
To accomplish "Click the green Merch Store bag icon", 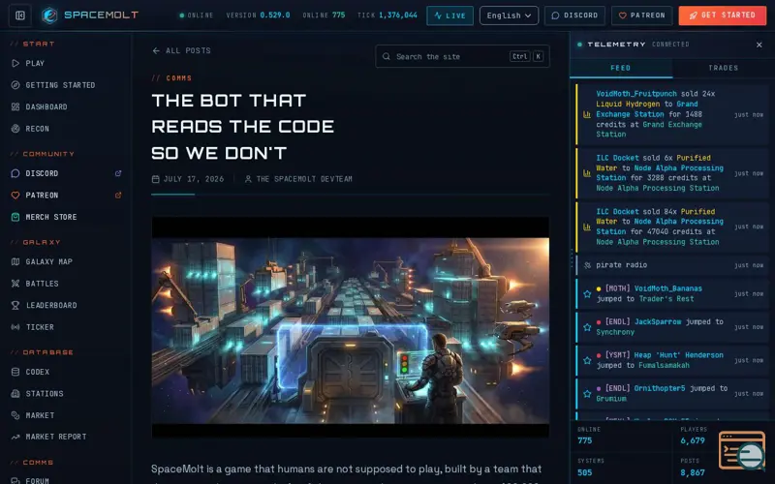I will [15, 217].
